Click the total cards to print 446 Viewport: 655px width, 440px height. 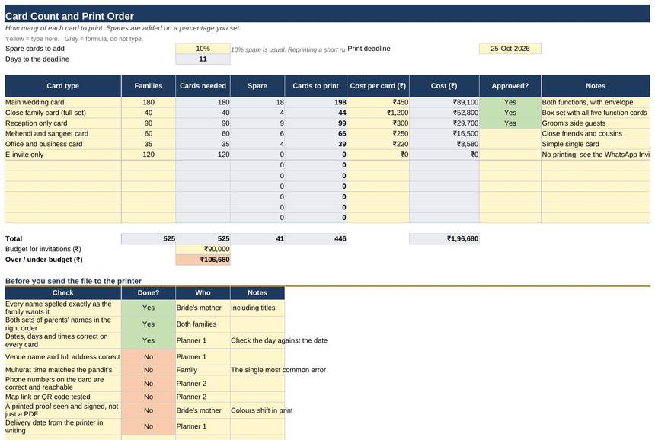[315, 238]
